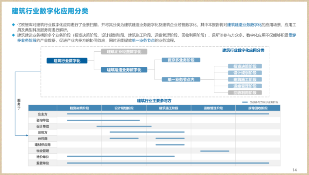
Task: Click the slide title 建筑行业数字化应用分类
Action: [x=50, y=11]
